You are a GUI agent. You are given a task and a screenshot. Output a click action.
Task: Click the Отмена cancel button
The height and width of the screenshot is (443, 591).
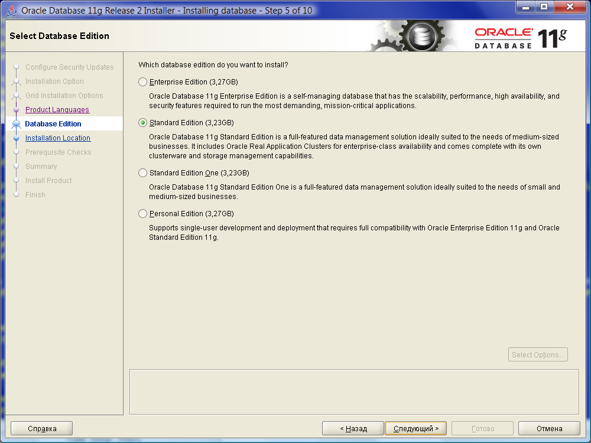(549, 428)
